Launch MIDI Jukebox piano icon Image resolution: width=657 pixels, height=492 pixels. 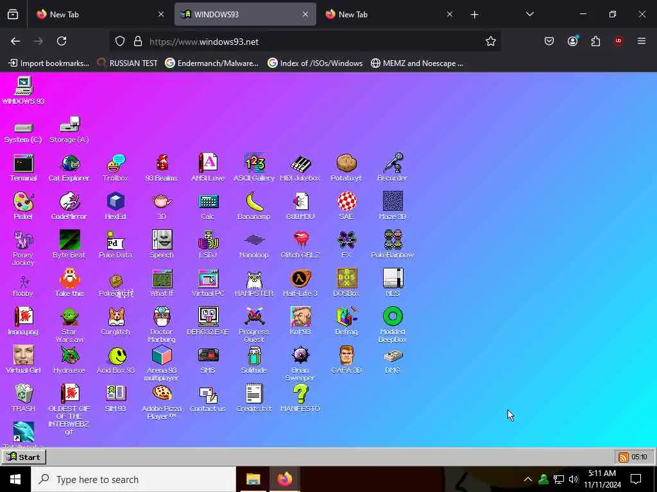300,168
